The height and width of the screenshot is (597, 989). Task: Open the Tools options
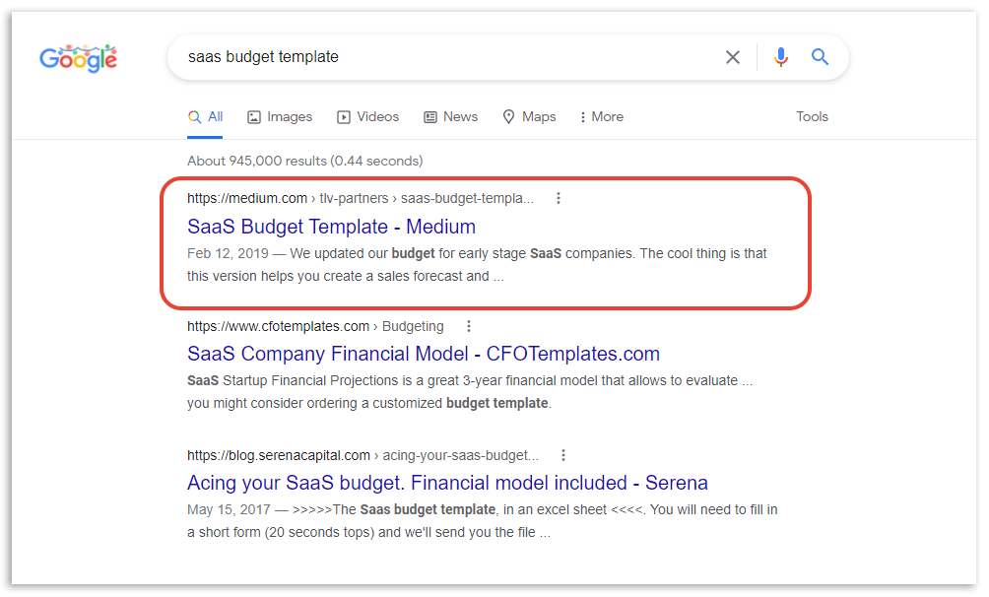pyautogui.click(x=812, y=117)
